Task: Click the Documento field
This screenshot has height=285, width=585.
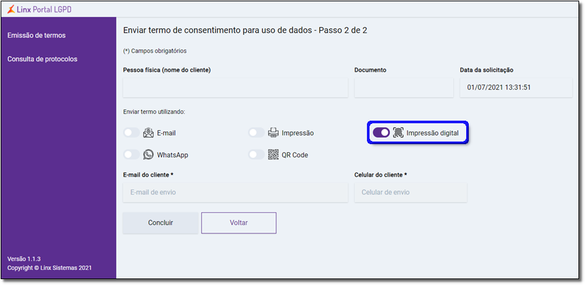Action: pos(404,87)
